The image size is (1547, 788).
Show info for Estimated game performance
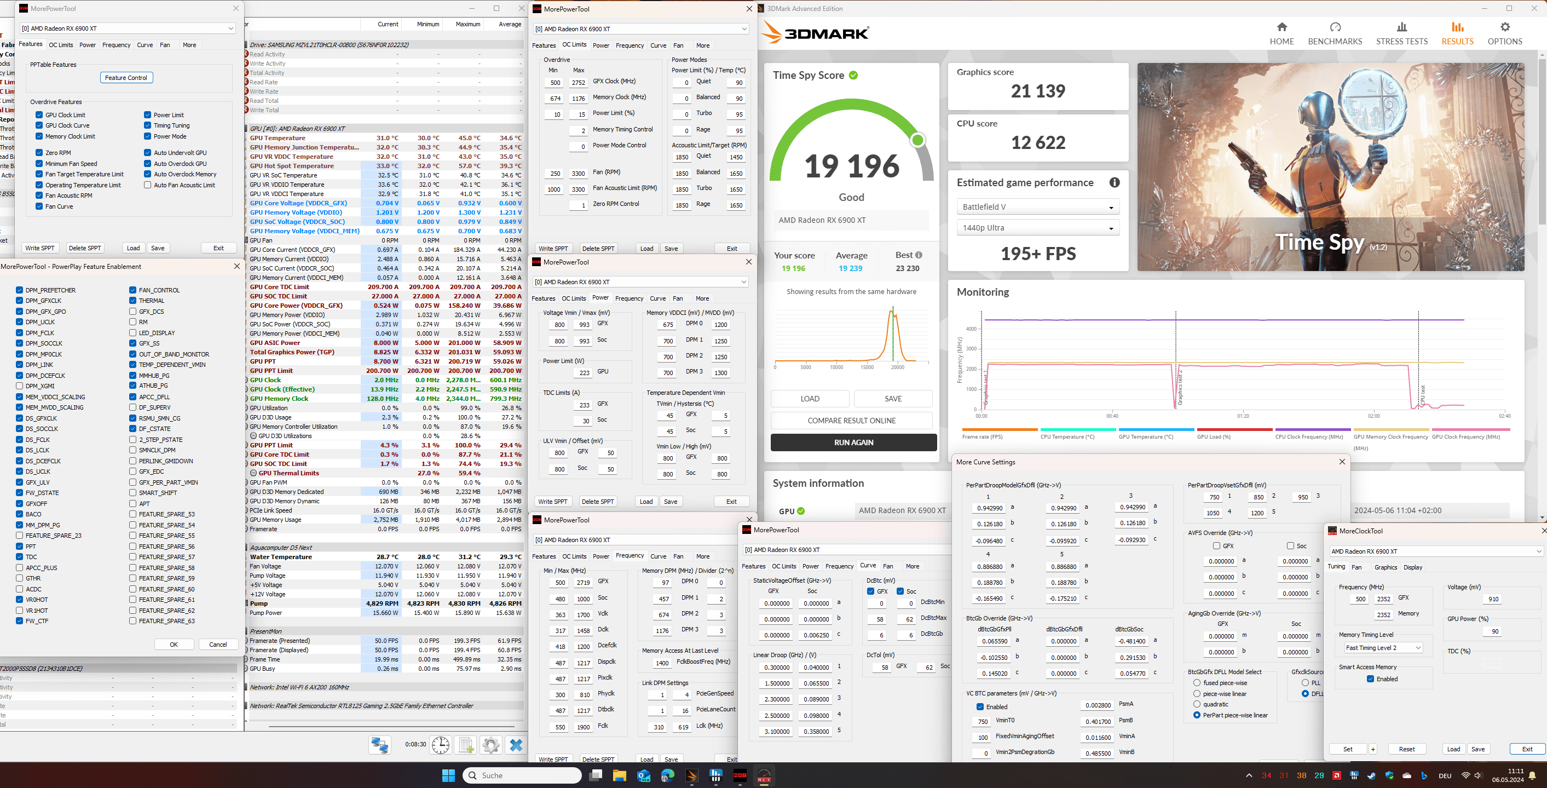click(x=1115, y=182)
